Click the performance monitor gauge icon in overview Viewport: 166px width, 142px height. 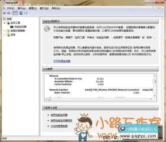(47, 29)
